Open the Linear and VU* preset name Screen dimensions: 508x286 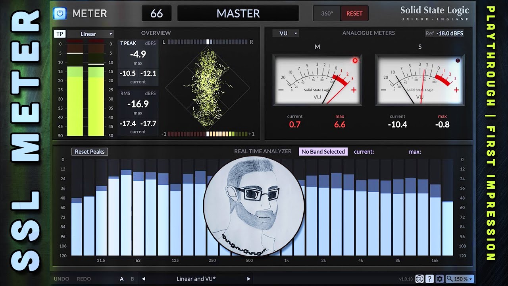196,279
